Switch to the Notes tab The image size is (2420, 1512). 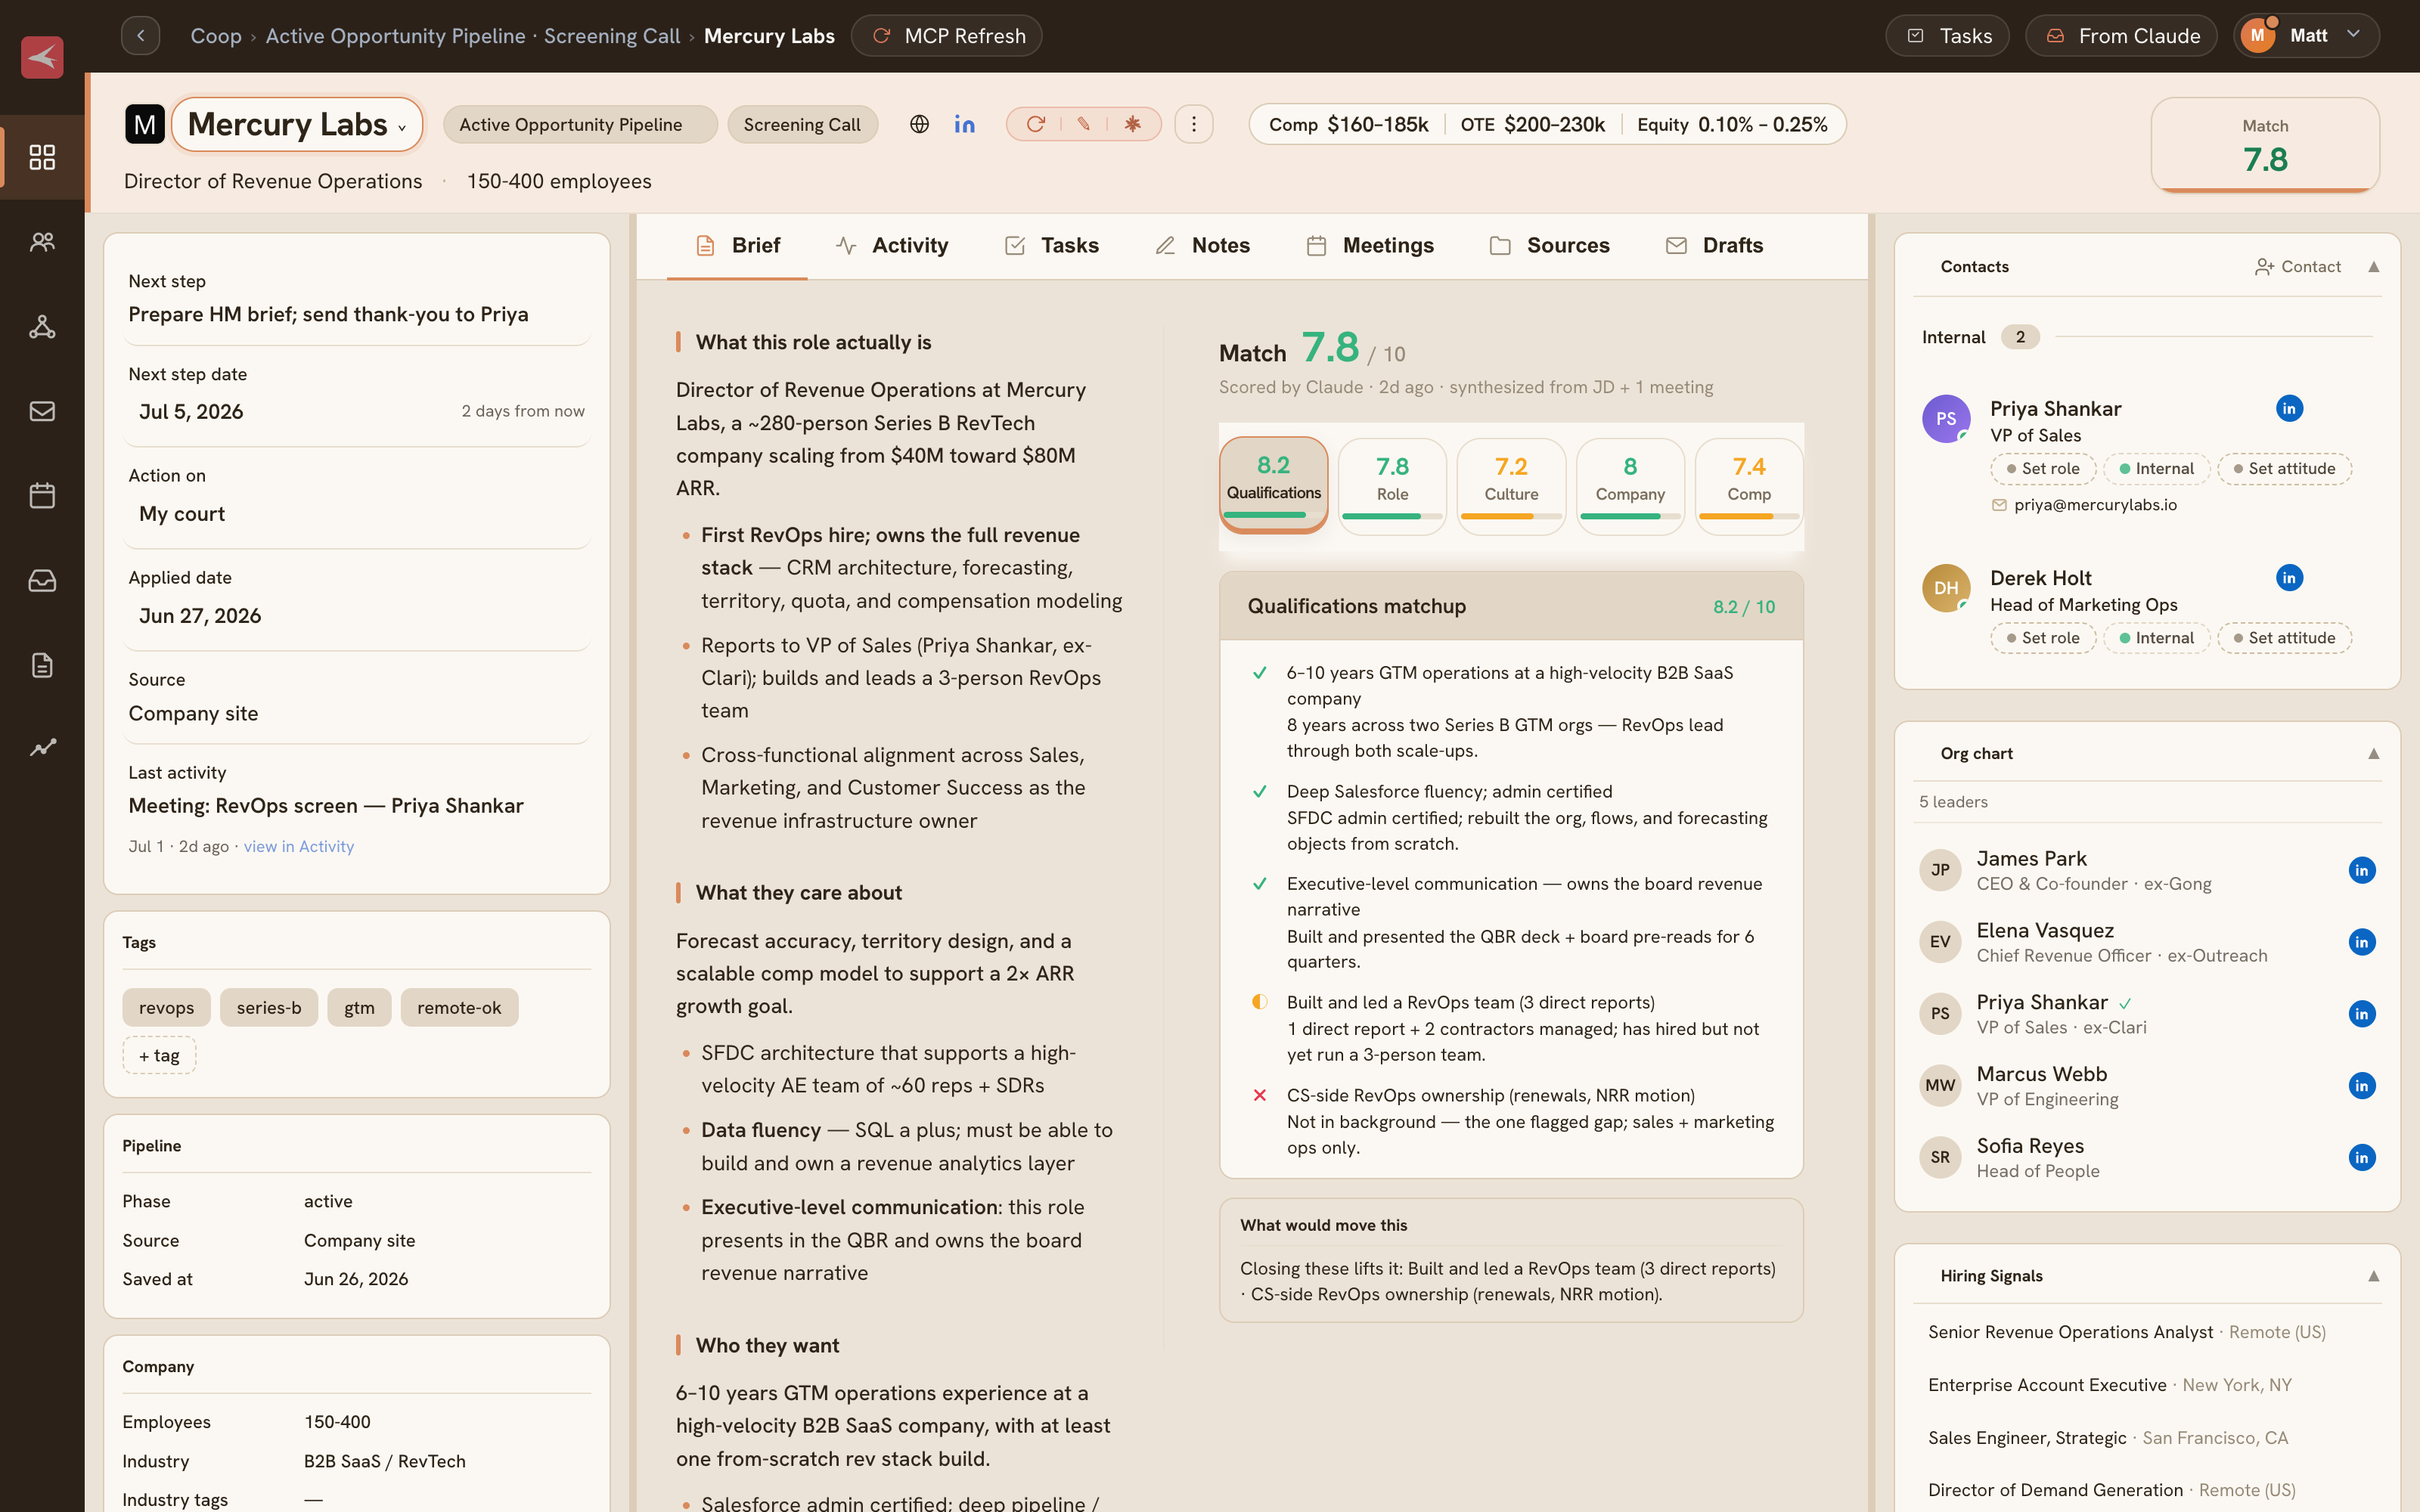[x=1202, y=246]
